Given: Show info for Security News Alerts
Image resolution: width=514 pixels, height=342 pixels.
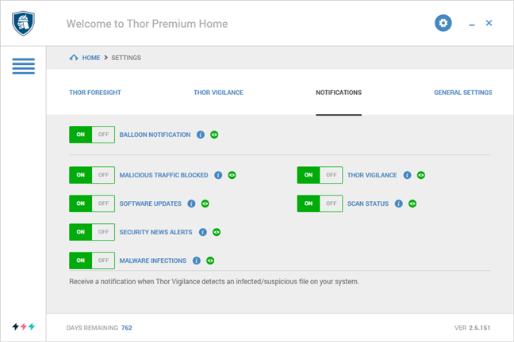Looking at the screenshot, I should click(203, 232).
